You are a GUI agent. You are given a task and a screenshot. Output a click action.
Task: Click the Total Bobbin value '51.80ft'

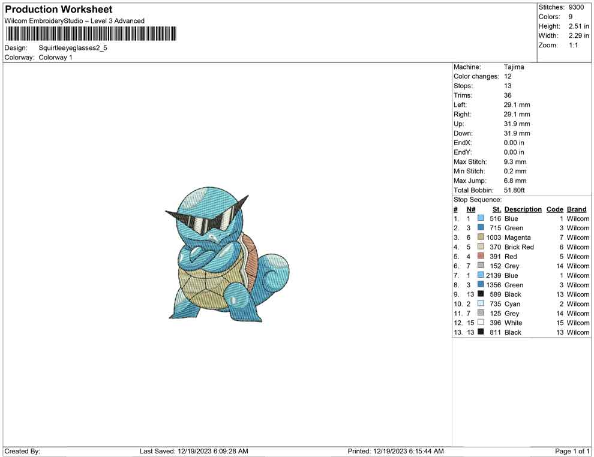pos(514,190)
